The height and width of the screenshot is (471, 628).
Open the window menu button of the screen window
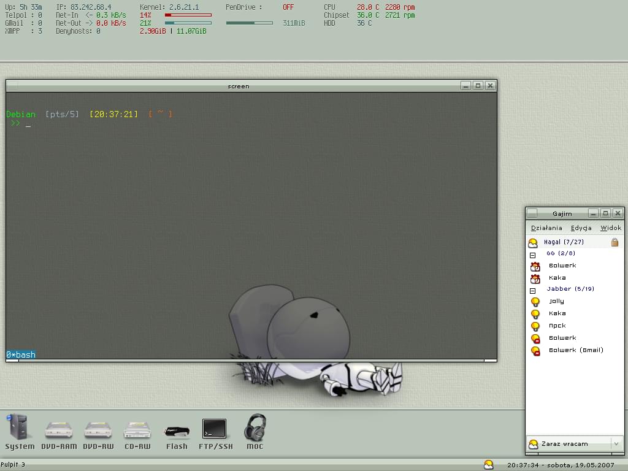point(12,86)
